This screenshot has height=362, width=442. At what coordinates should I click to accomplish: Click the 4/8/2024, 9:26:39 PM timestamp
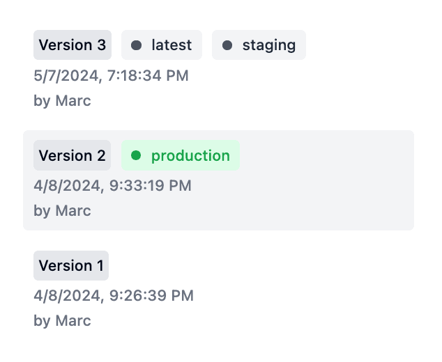(113, 295)
